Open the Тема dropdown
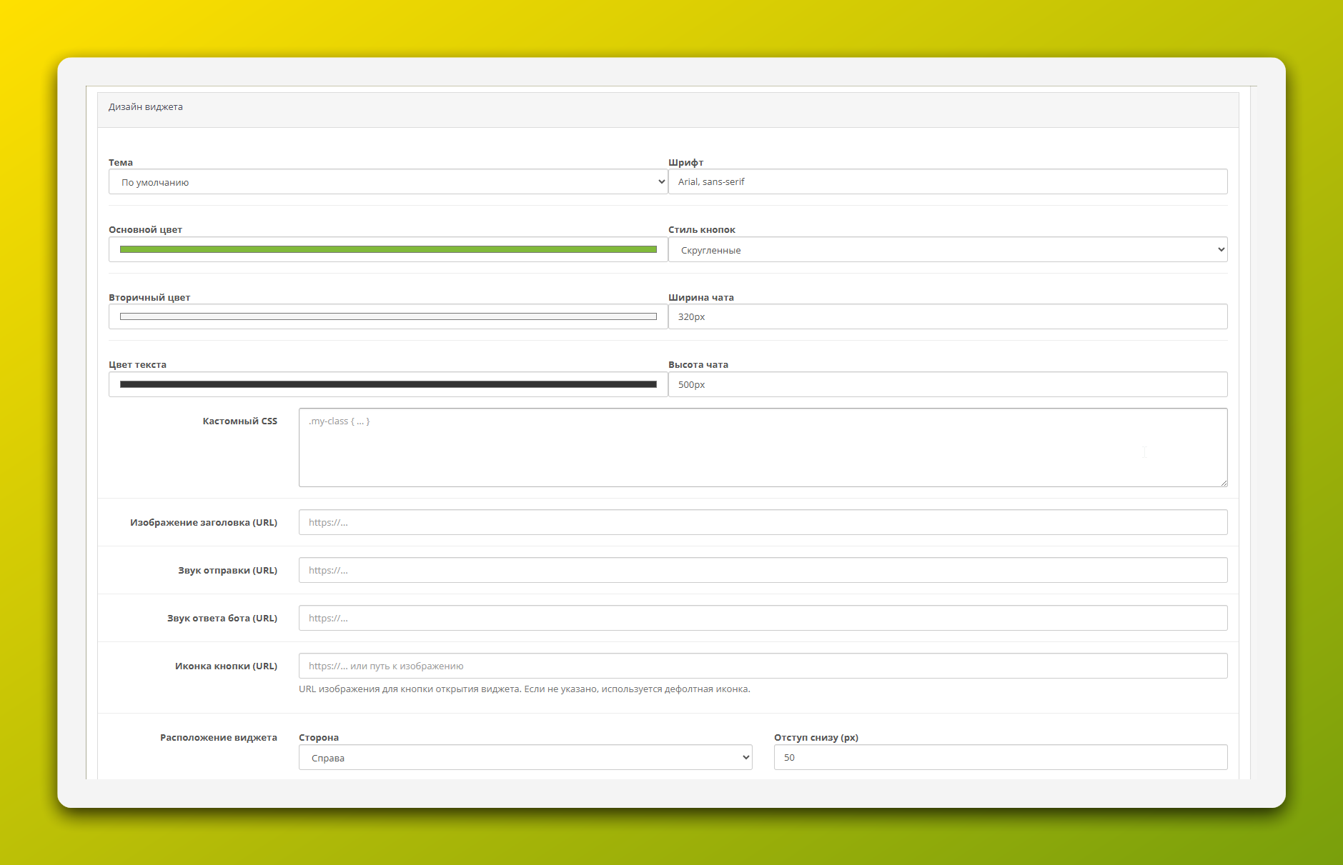Viewport: 1343px width, 865px height. coord(387,182)
